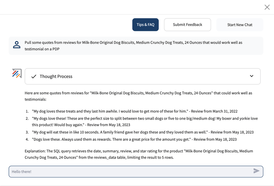Viewport: 274px width, 186px height.
Task: Click the Thought Process label text
Action: pos(56,77)
